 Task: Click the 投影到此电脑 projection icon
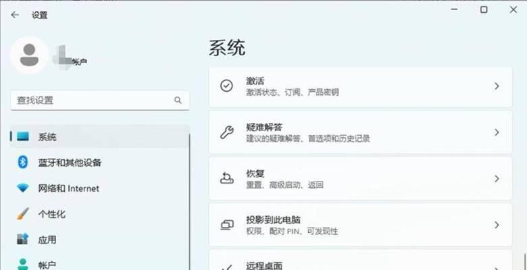[x=226, y=225]
